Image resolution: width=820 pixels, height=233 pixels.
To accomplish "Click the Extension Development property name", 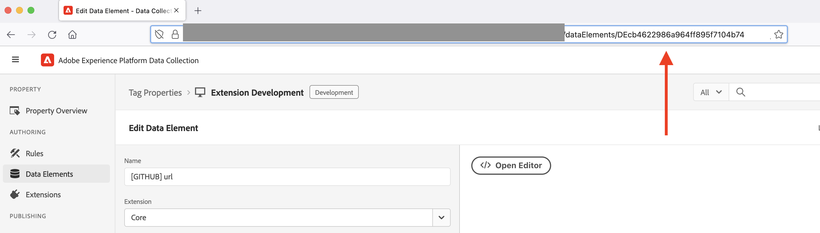I will tap(257, 93).
